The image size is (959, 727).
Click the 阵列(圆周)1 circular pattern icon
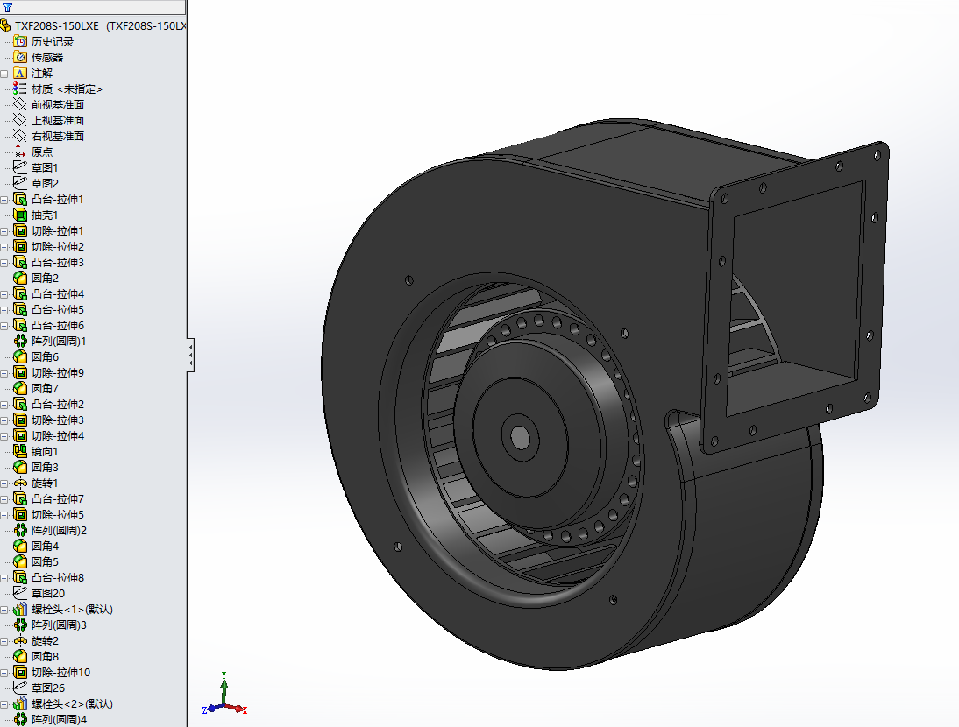point(20,341)
